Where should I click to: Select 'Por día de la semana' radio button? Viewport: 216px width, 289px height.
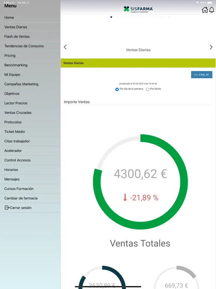(117, 89)
